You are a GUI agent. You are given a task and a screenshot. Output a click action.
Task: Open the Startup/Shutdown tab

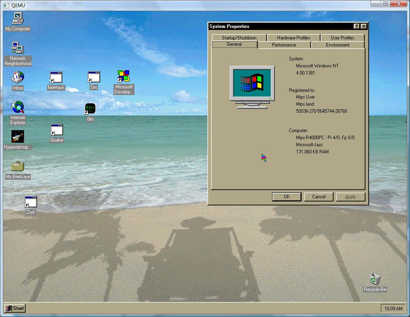point(239,38)
